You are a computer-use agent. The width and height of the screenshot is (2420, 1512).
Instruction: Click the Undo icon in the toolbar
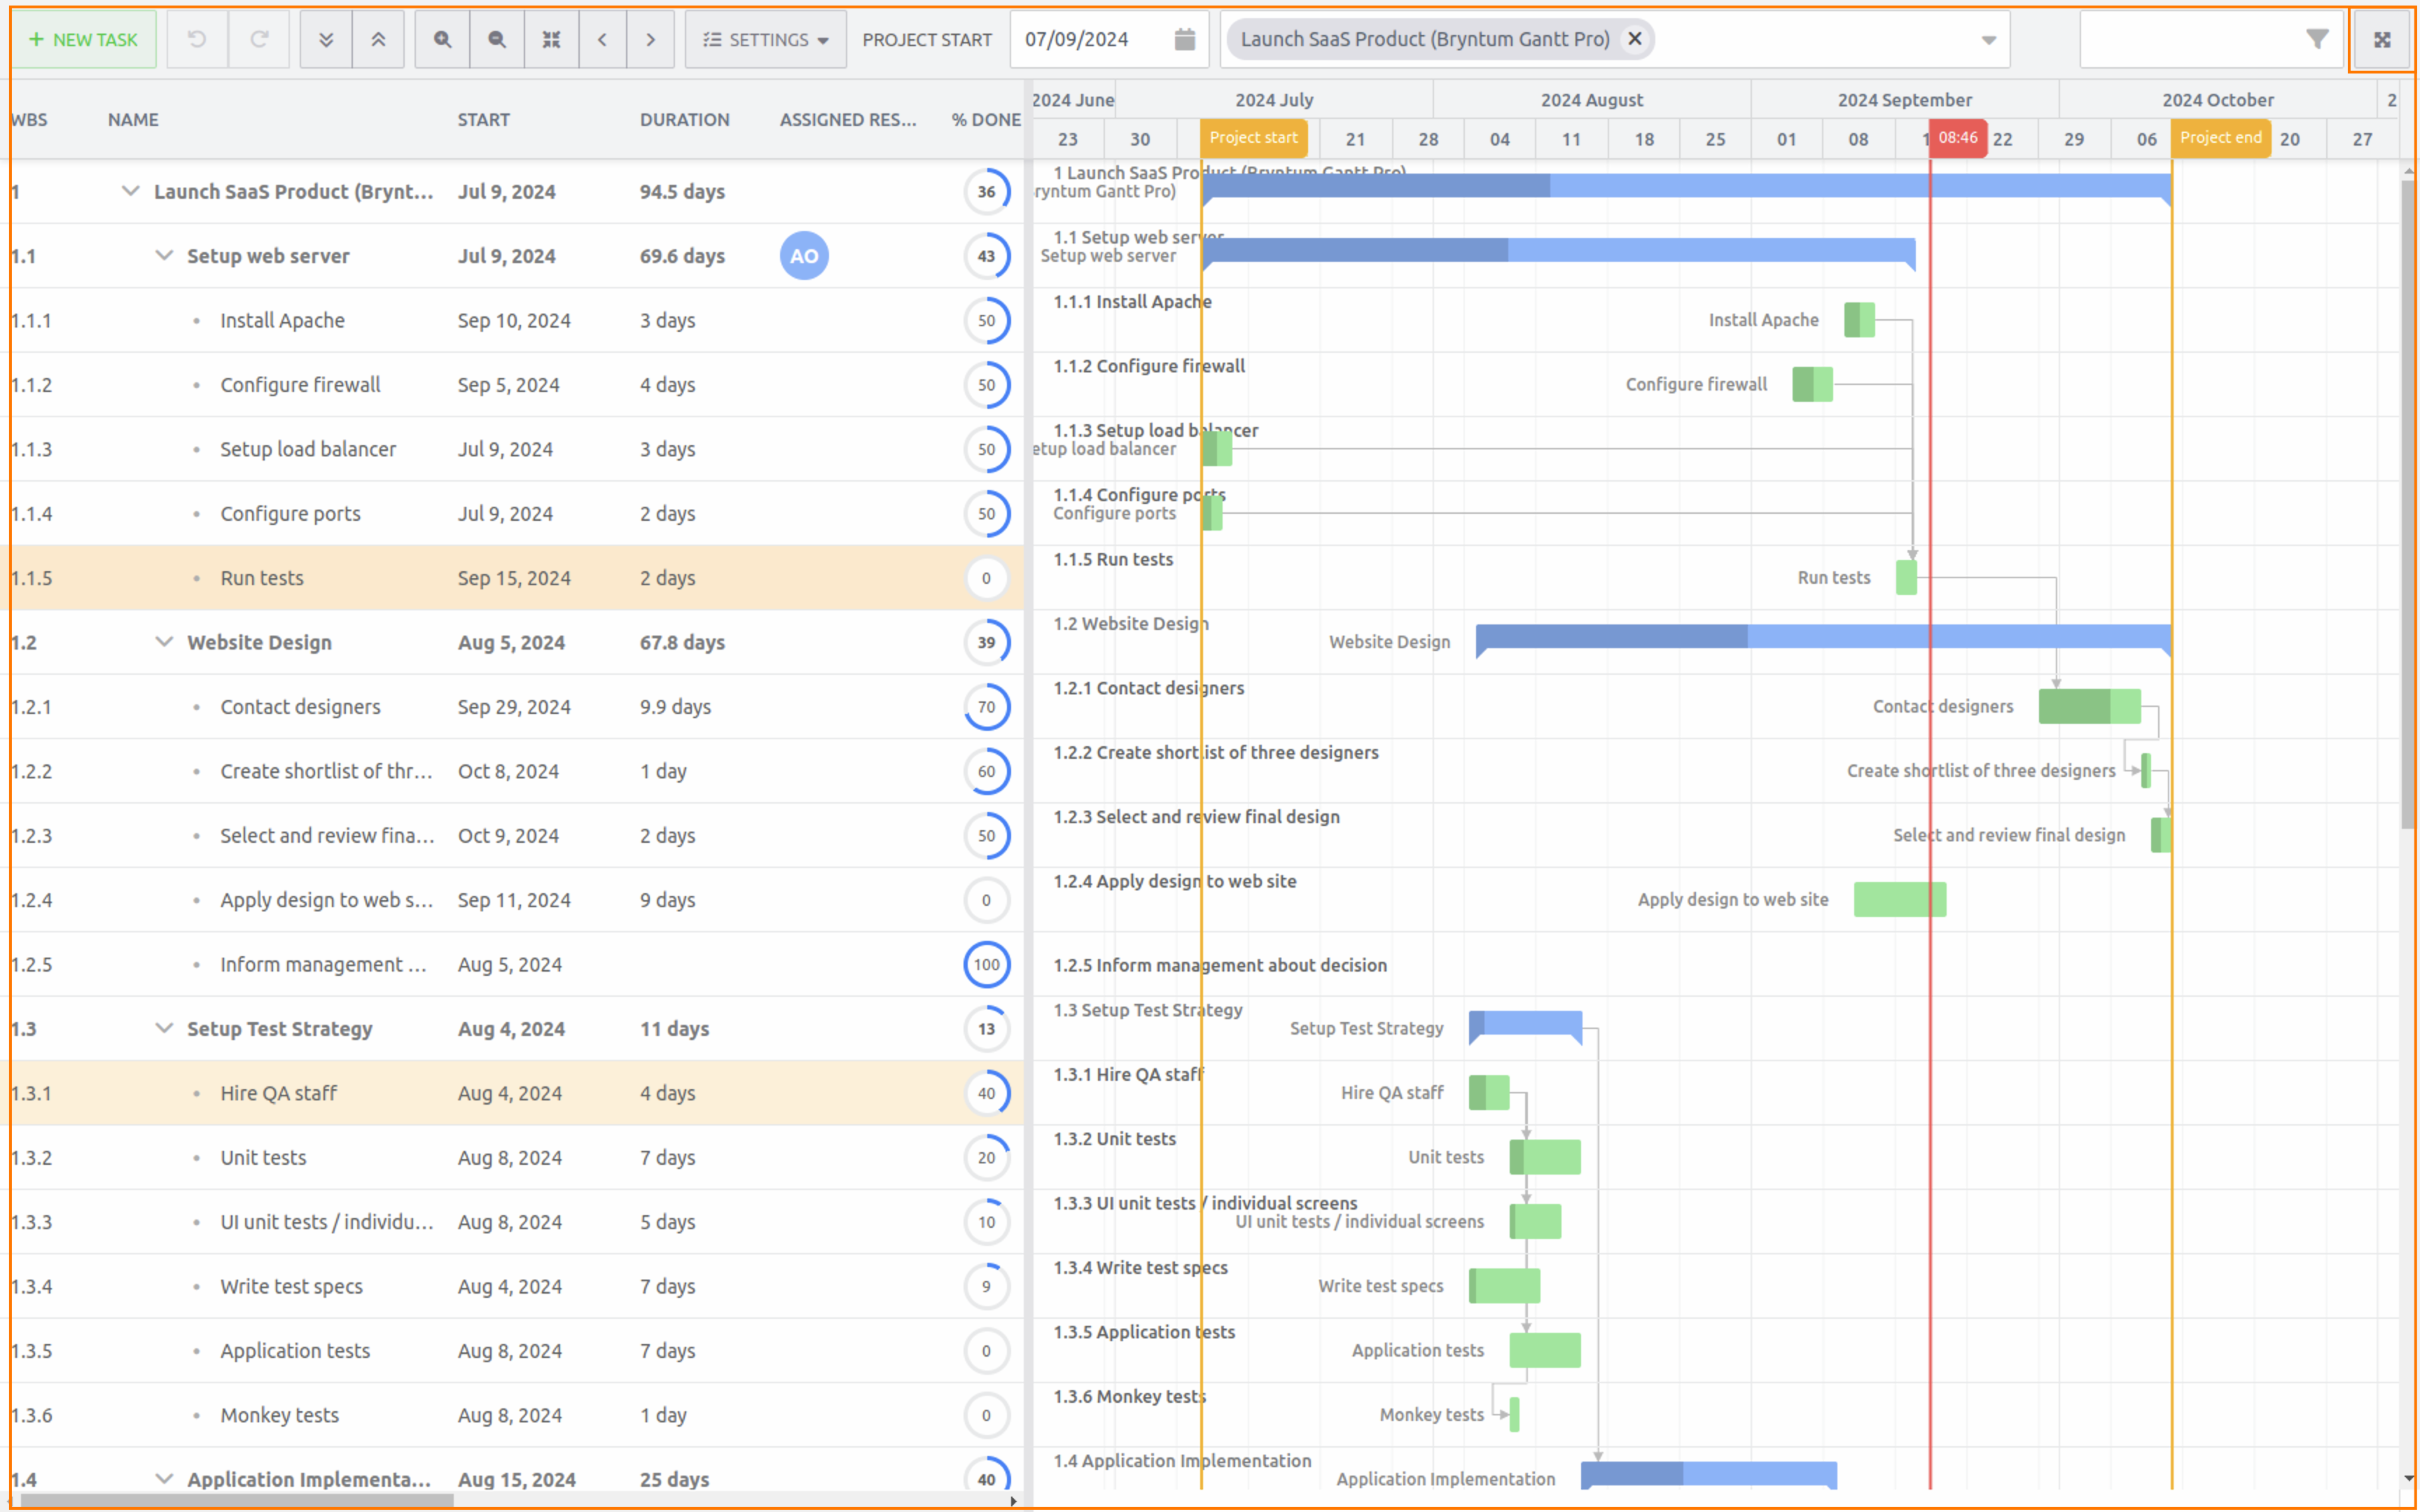pyautogui.click(x=197, y=39)
